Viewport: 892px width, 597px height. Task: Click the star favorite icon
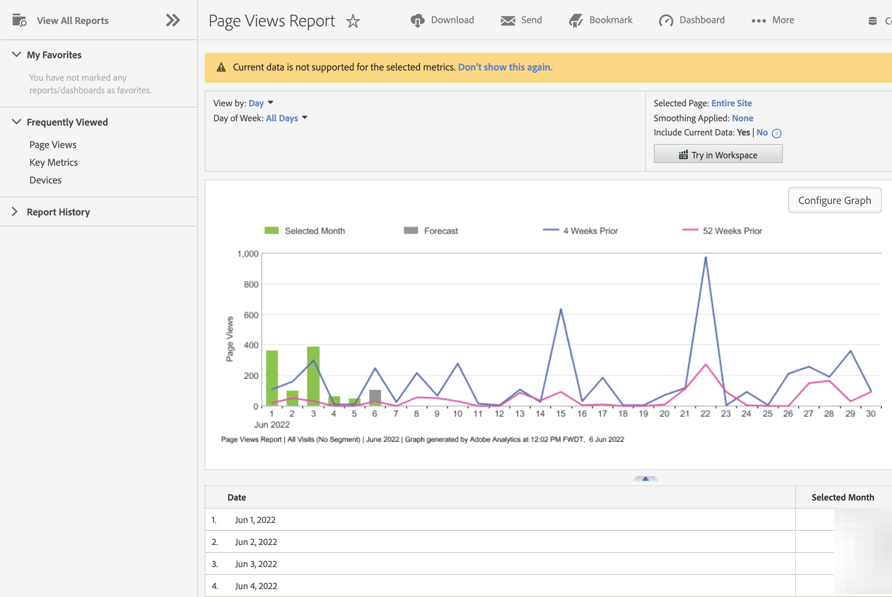(x=353, y=20)
